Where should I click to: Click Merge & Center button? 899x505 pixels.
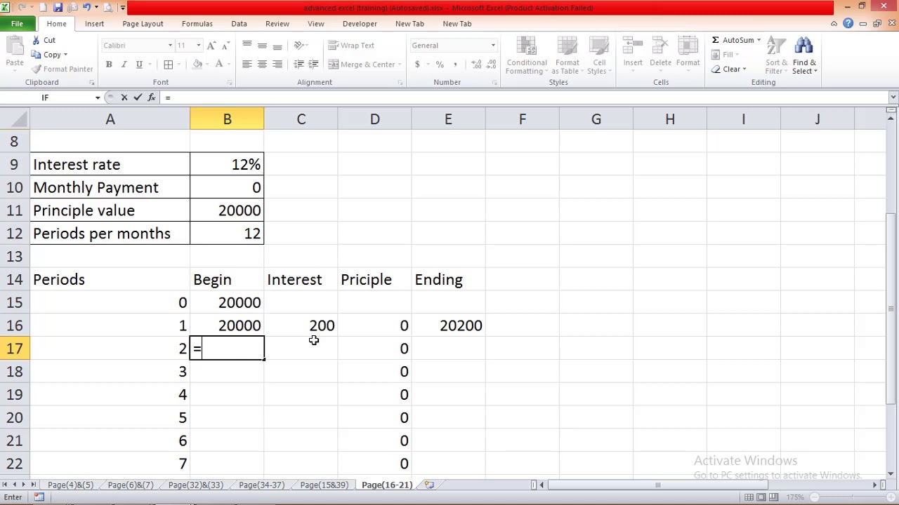[361, 65]
